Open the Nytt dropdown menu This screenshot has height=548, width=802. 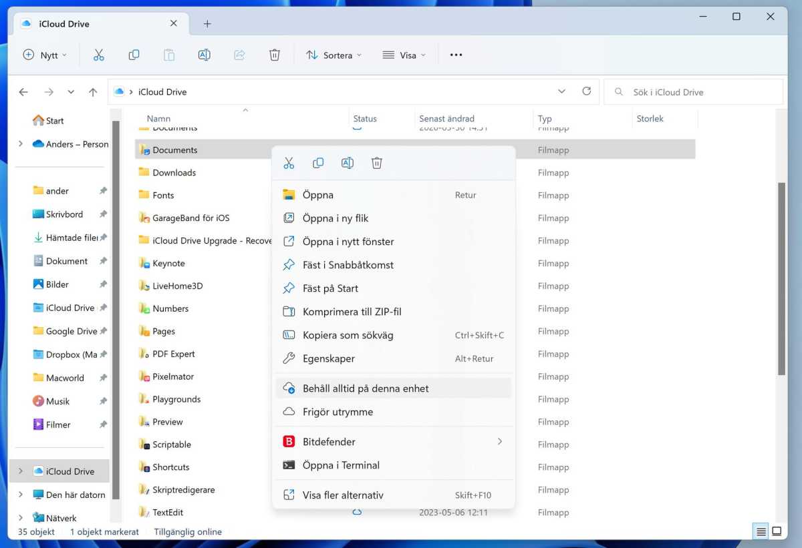click(x=45, y=55)
